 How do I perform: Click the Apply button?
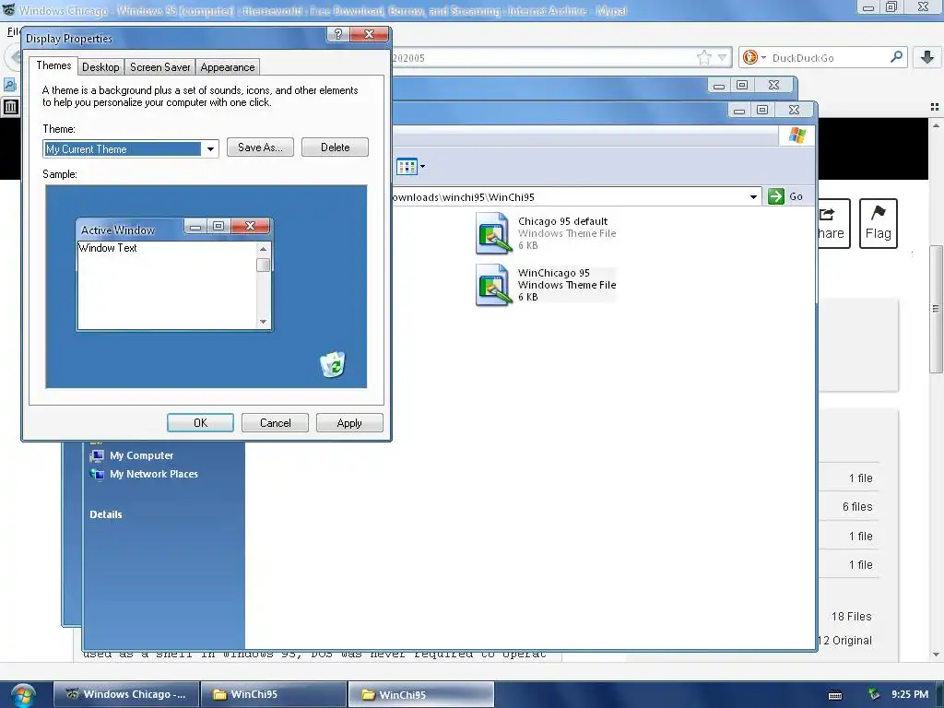pyautogui.click(x=349, y=422)
